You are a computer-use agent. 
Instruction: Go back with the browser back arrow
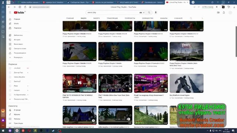[x=9, y=7]
